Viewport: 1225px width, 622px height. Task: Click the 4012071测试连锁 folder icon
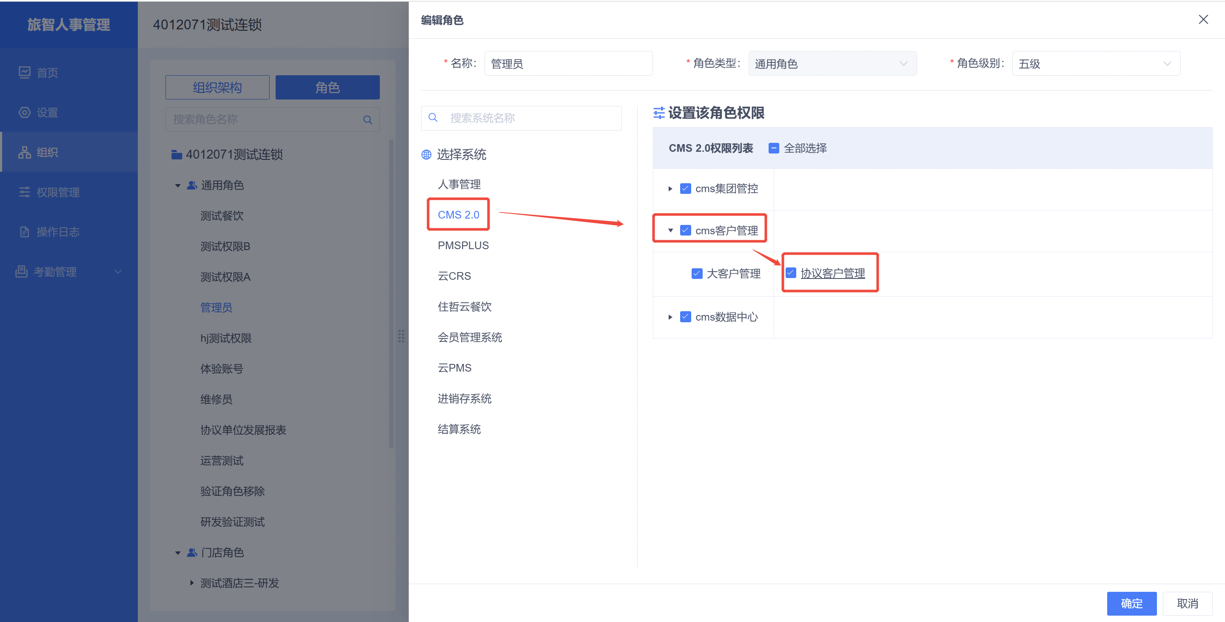pyautogui.click(x=177, y=154)
